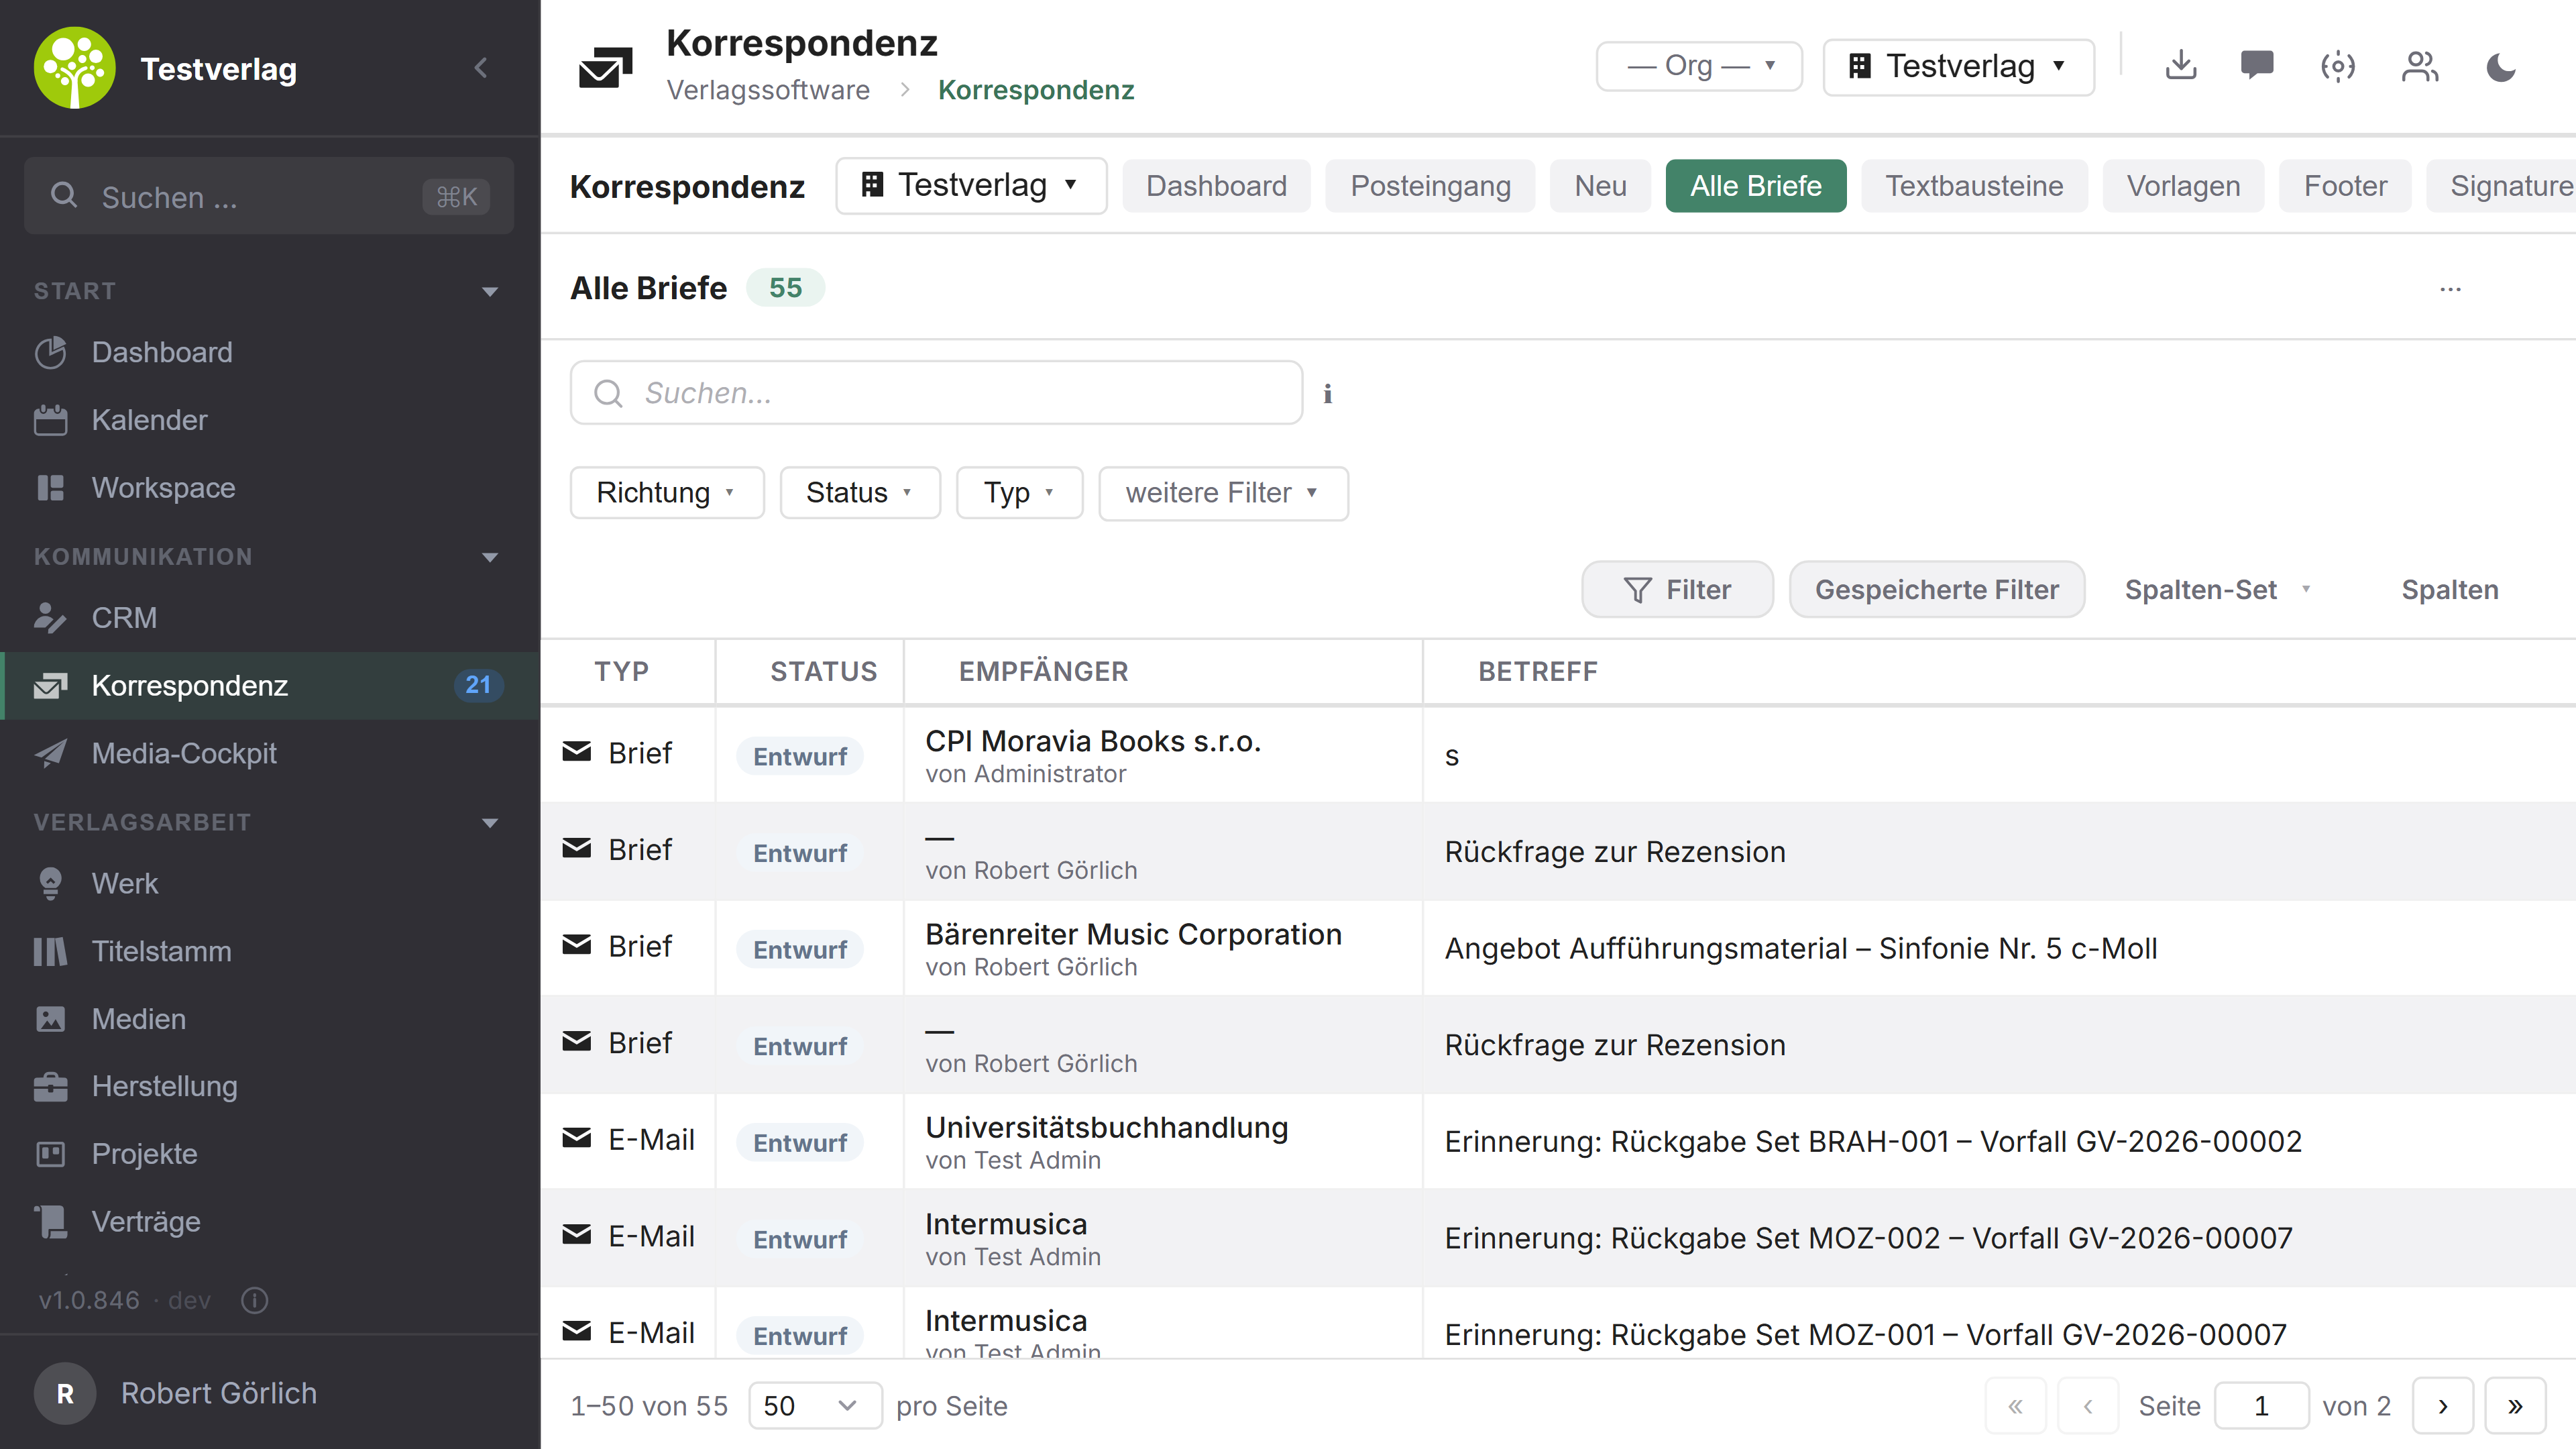Open Testverlag dropdown beside Korrespondenz tabs
The width and height of the screenshot is (2576, 1449).
click(x=971, y=185)
